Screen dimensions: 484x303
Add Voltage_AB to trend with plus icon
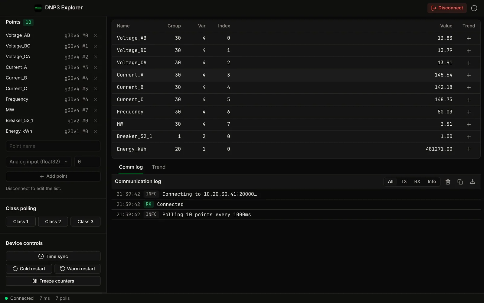469,38
